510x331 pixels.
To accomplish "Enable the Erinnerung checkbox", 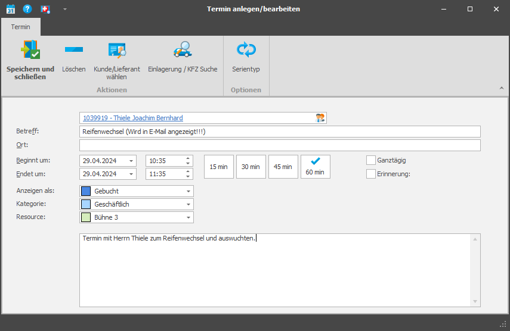I will pyautogui.click(x=371, y=174).
